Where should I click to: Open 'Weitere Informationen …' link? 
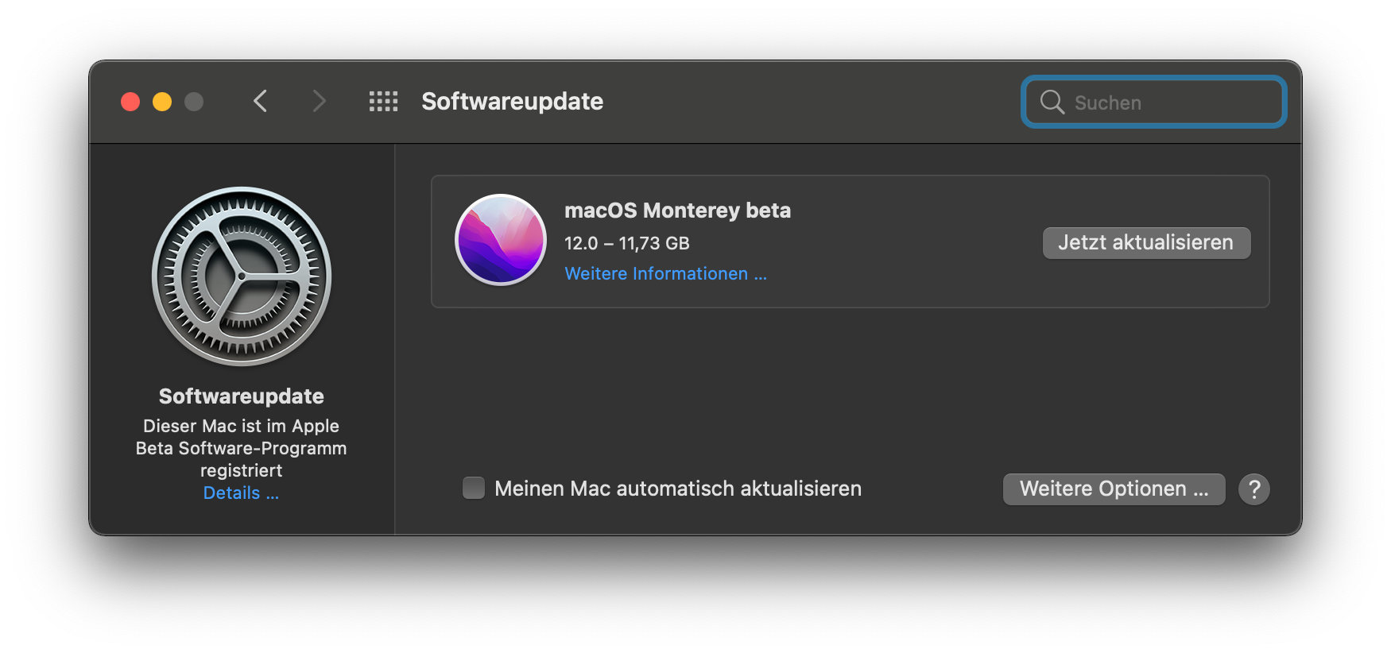665,274
